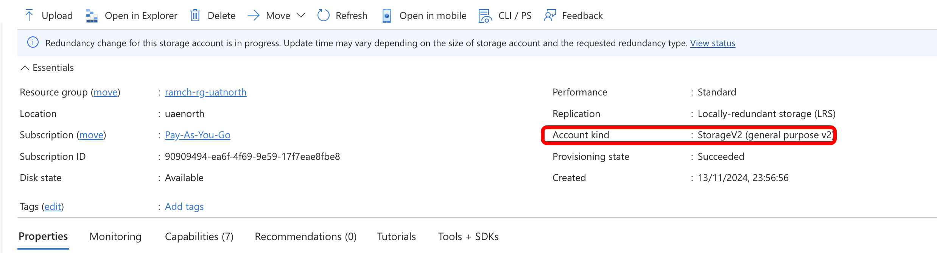Expand the Move dropdown chevron
937x253 pixels.
(x=301, y=16)
